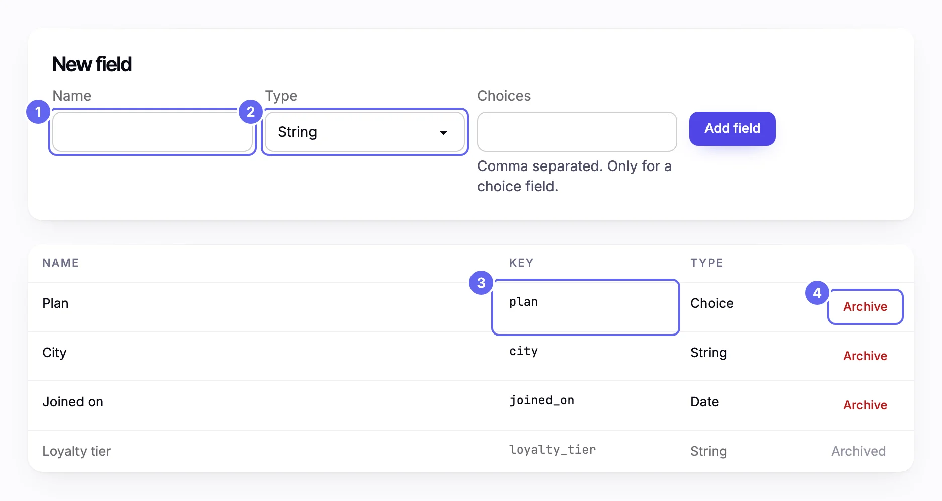Click the 'Date' type cell

pyautogui.click(x=704, y=402)
